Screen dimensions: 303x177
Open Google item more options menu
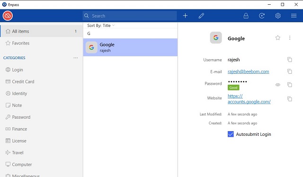(290, 38)
